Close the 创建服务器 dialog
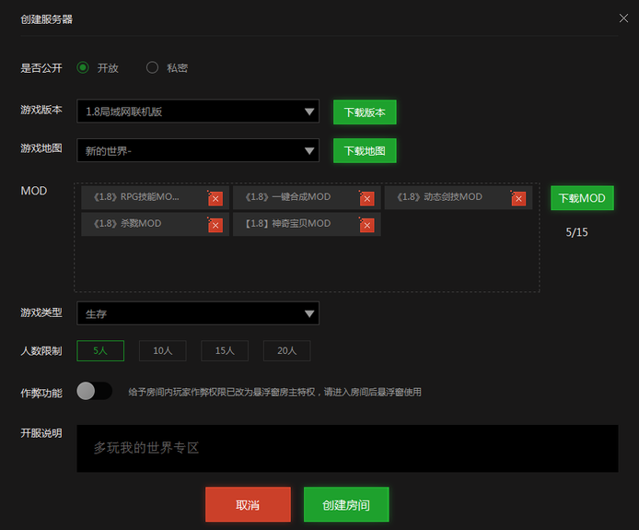Screen dimensions: 639x530 tap(624, 18)
